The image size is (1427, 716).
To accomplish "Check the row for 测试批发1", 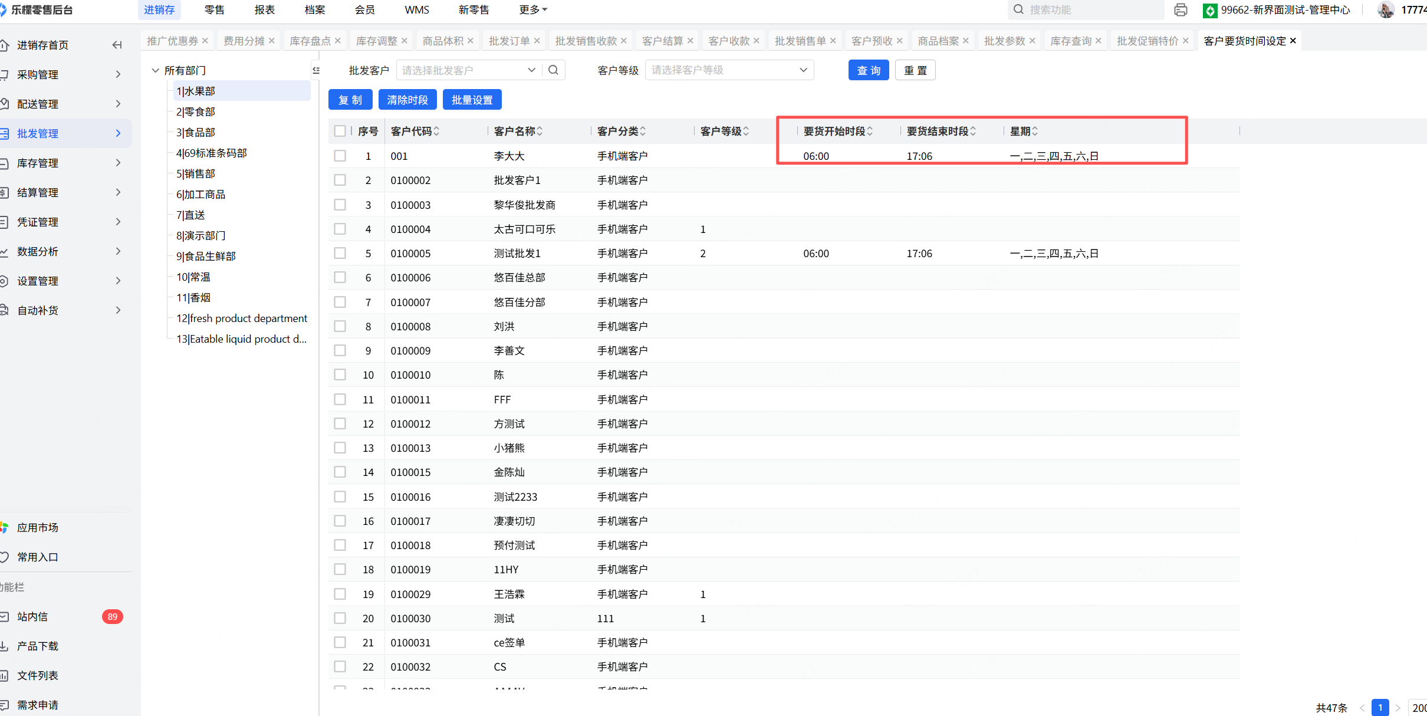I will (x=340, y=253).
